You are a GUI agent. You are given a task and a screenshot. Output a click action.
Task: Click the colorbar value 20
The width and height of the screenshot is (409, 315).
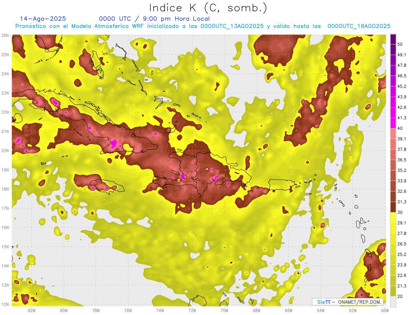click(400, 297)
